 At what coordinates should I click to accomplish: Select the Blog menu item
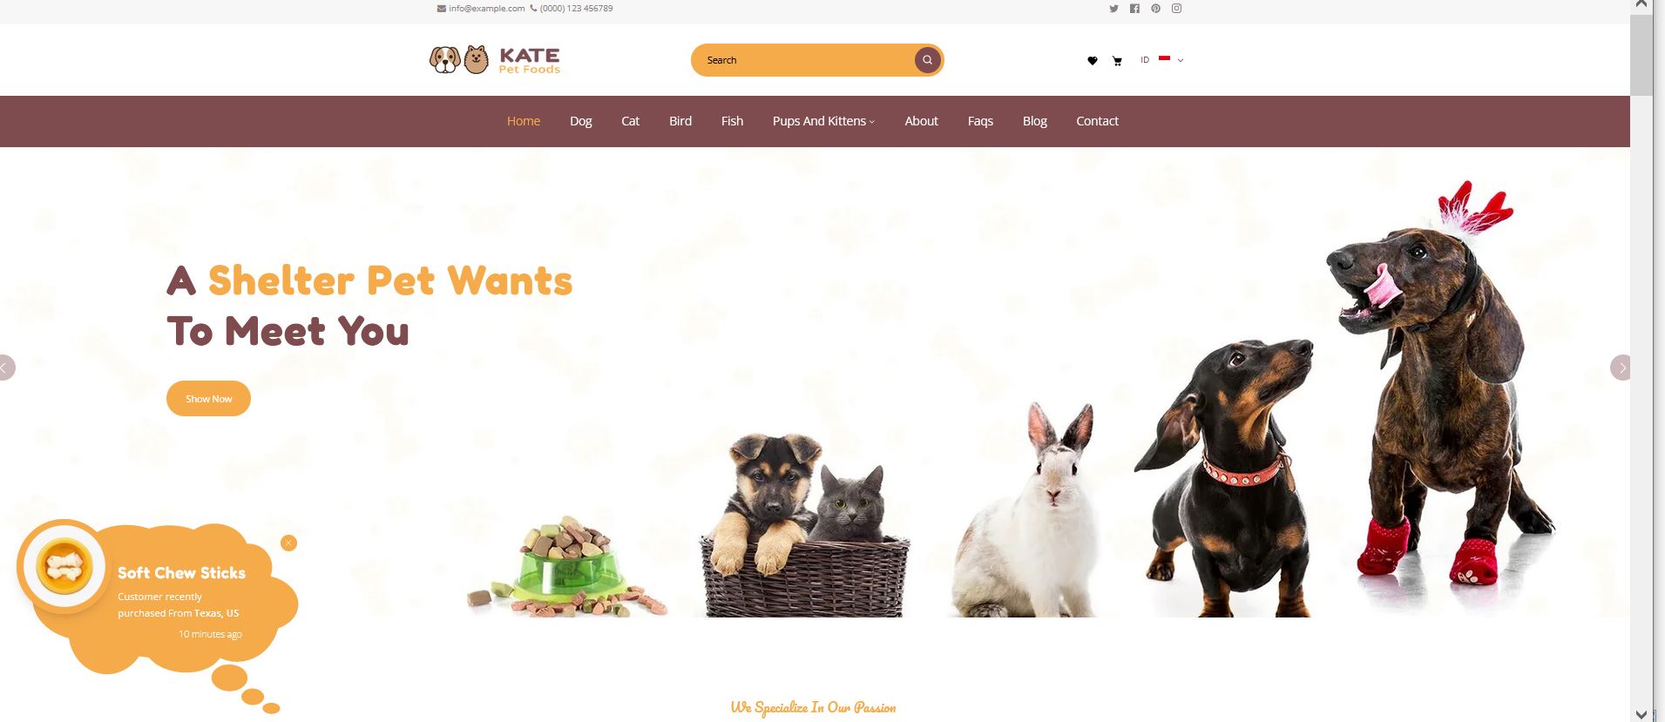(x=1035, y=121)
